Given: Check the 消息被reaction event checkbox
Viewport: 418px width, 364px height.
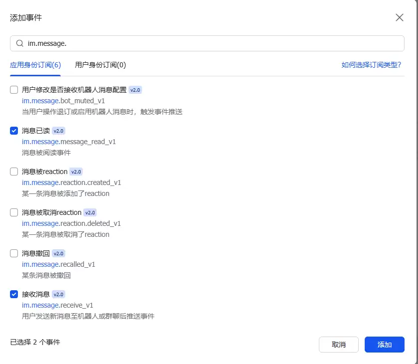Looking at the screenshot, I should pyautogui.click(x=14, y=172).
